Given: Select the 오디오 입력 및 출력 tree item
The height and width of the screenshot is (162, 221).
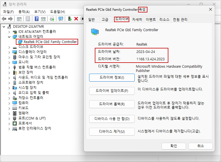Looking at the screenshot, I should pos(34,93).
